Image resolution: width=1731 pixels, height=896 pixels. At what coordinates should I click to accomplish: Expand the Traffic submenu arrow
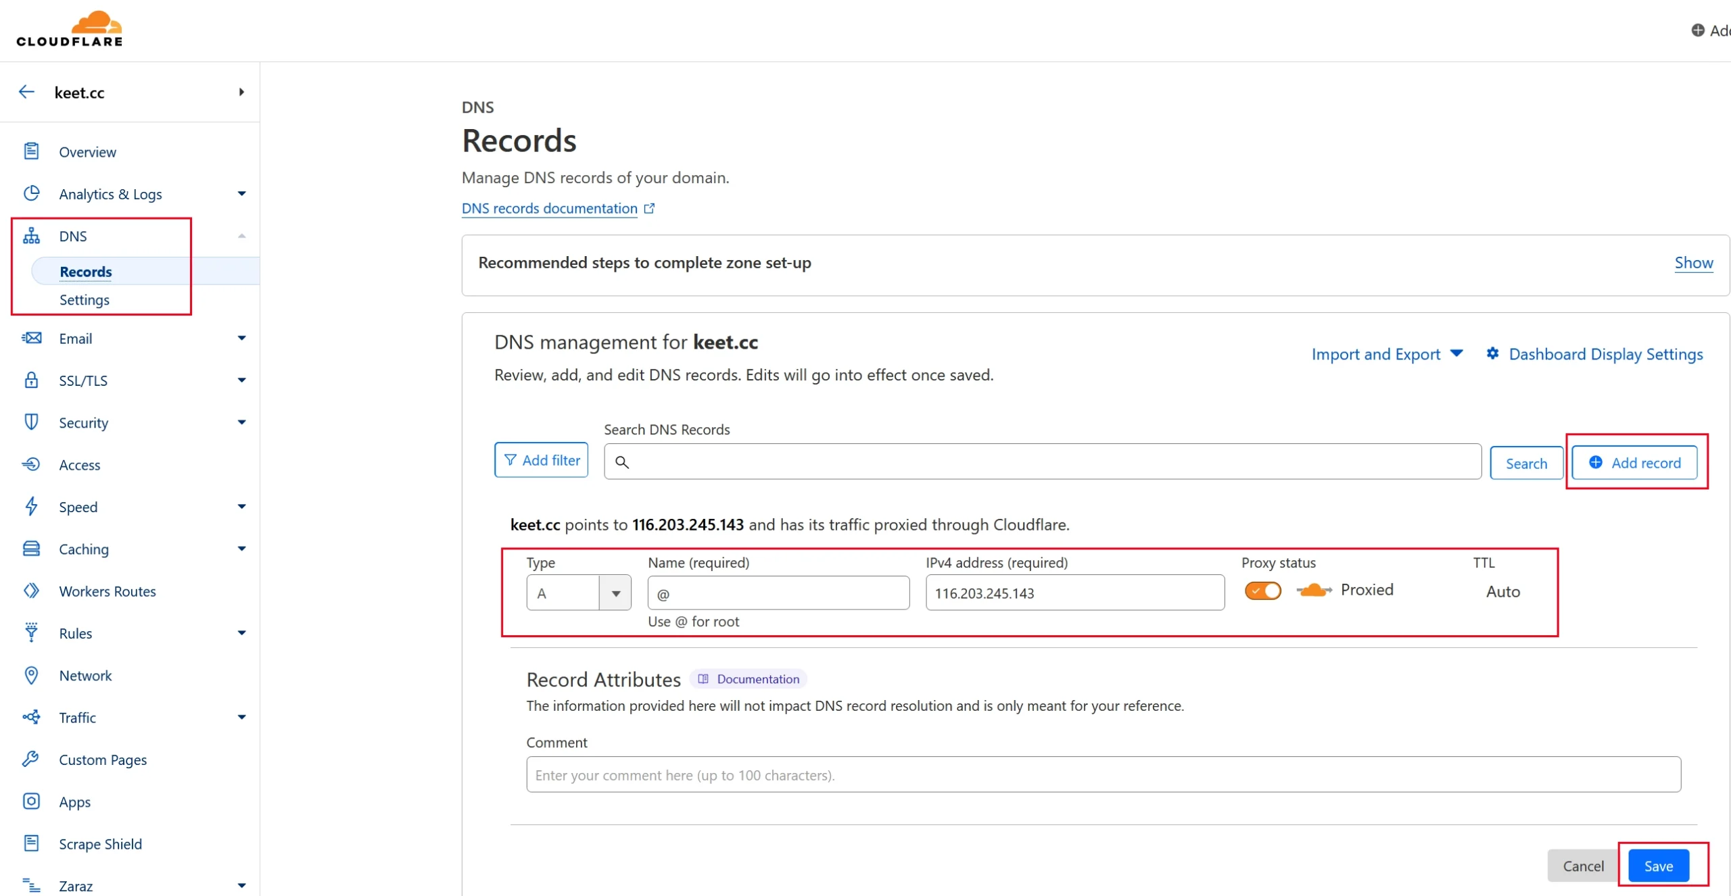click(241, 717)
